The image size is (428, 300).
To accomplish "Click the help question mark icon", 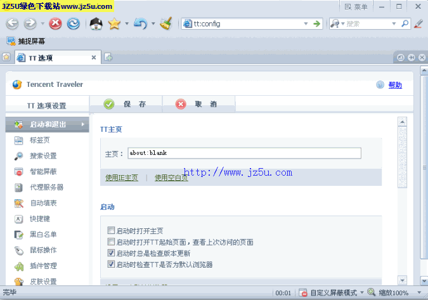I will pos(380,85).
